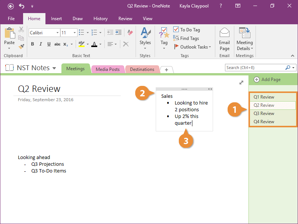Toggle italic formatting
The image size is (298, 224).
click(x=40, y=44)
